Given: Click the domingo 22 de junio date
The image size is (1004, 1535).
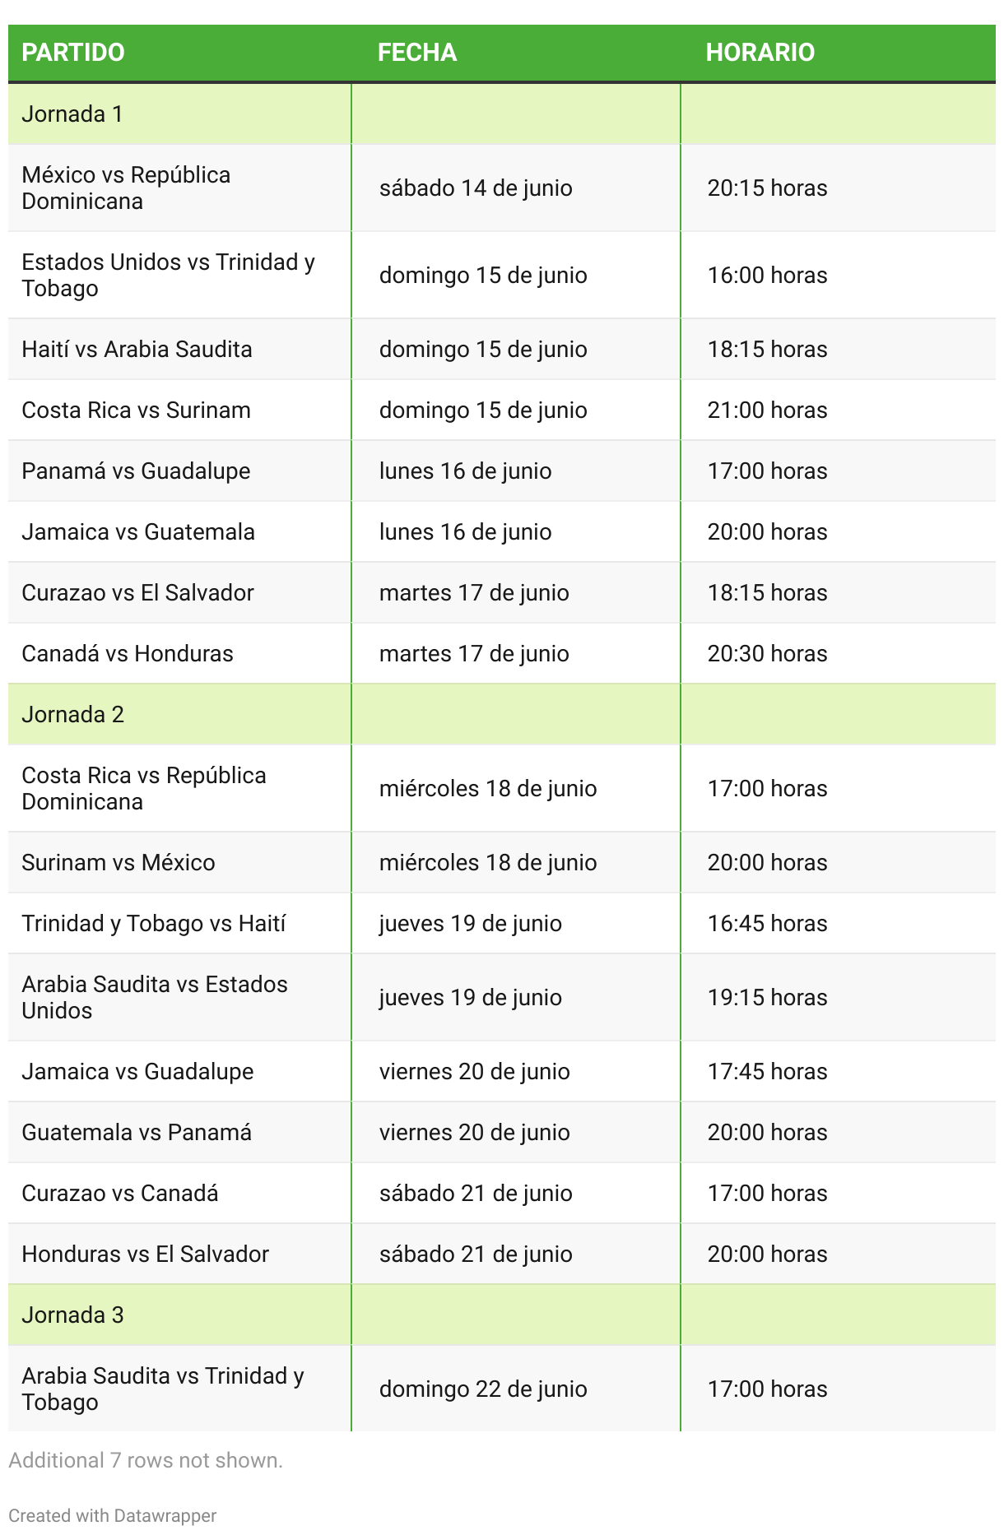Looking at the screenshot, I should click(x=483, y=1389).
